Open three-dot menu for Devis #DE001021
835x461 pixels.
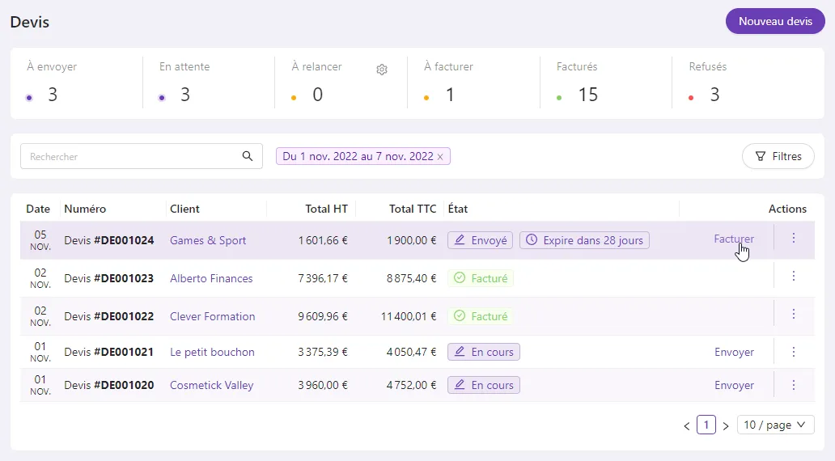pyautogui.click(x=794, y=352)
